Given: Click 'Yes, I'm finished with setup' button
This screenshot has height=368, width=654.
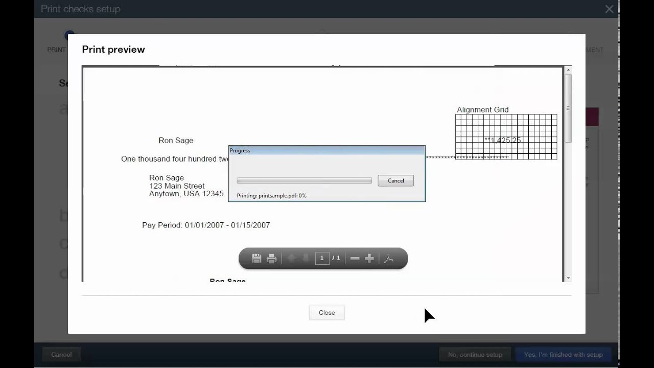Looking at the screenshot, I should pos(564,354).
